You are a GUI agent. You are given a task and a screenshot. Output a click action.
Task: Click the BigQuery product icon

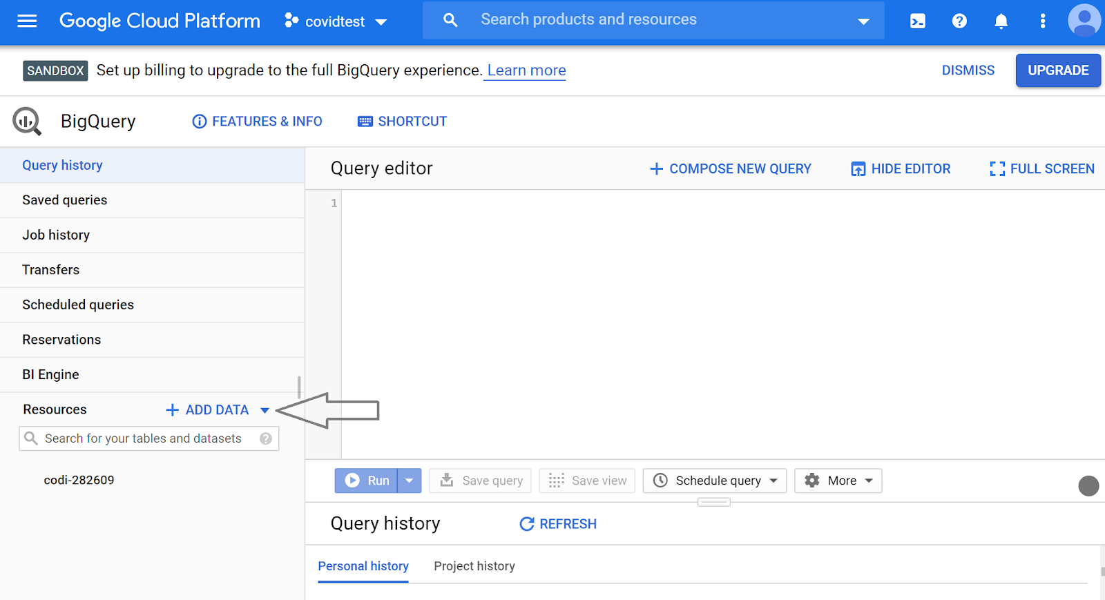click(x=27, y=122)
